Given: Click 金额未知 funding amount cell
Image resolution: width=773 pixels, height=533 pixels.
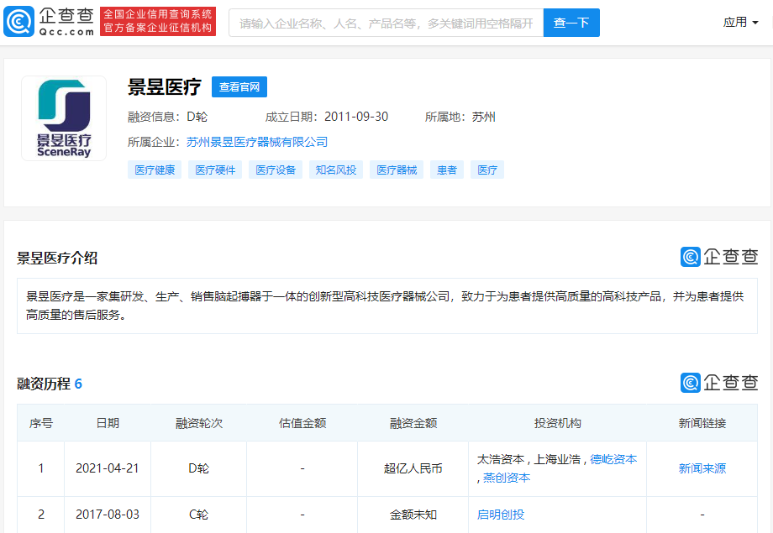Looking at the screenshot, I should pyautogui.click(x=413, y=515).
